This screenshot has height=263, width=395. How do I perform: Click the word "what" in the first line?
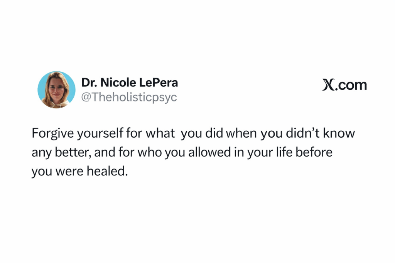(160, 133)
